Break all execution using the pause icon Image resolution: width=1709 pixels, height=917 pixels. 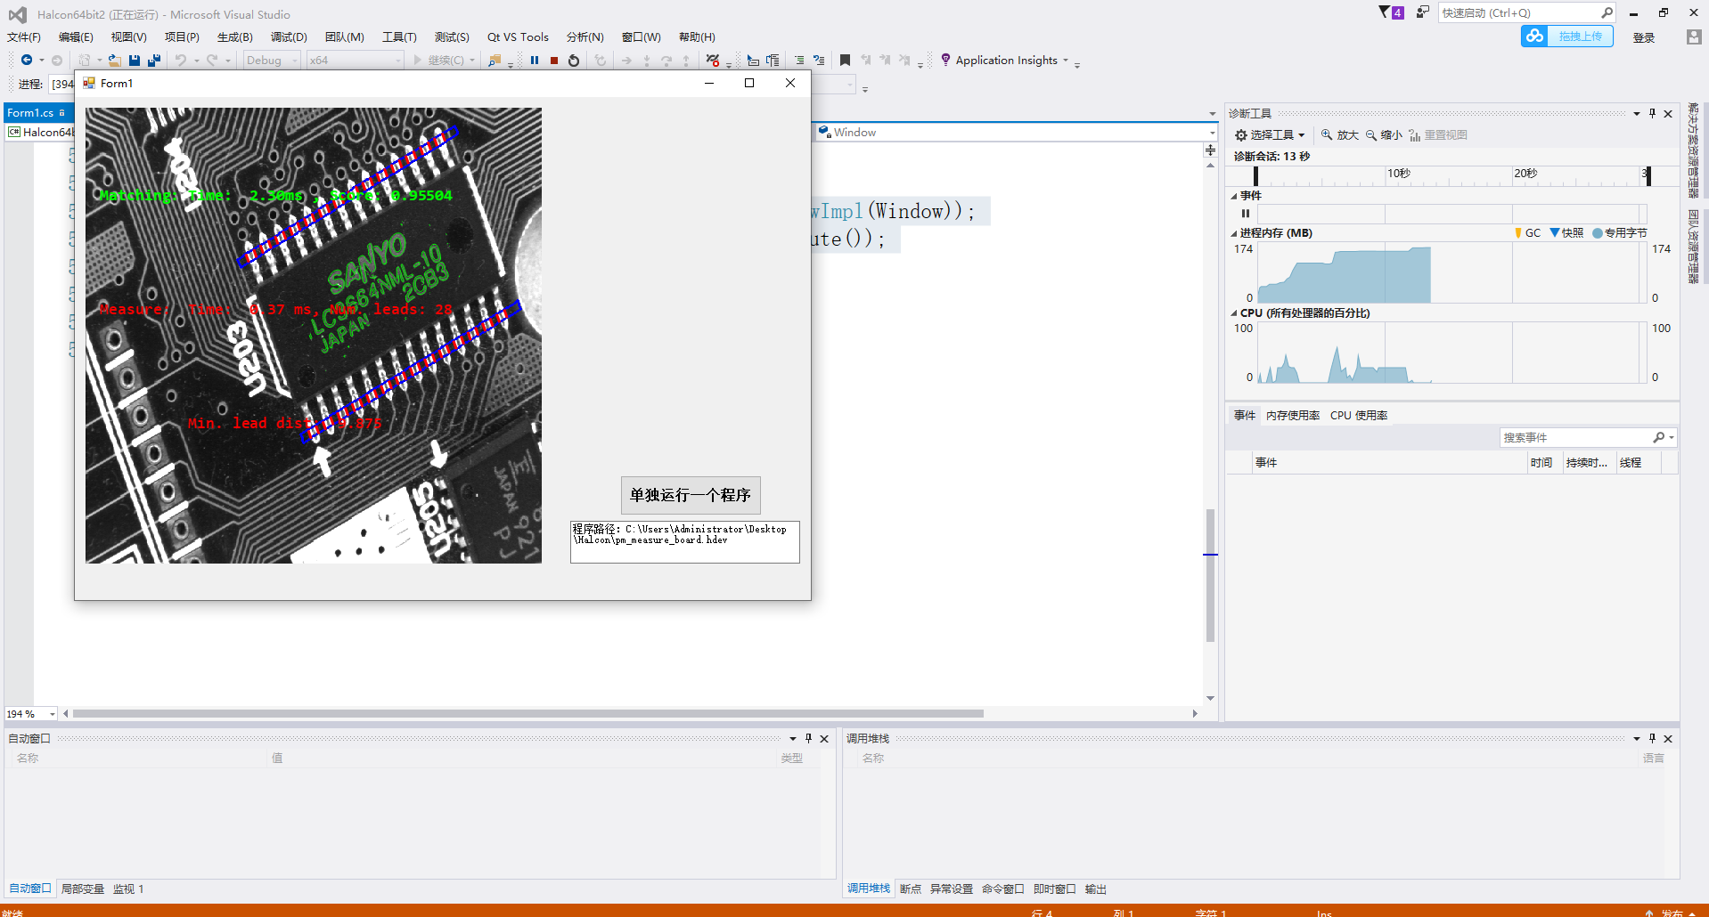(535, 60)
